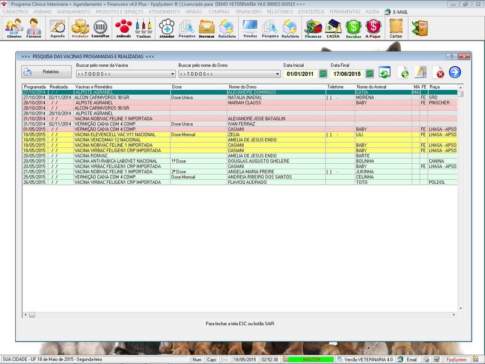The image size is (485, 364).
Task: Open the PRODUTOS E SERVIÇOS menu
Action: [119, 12]
